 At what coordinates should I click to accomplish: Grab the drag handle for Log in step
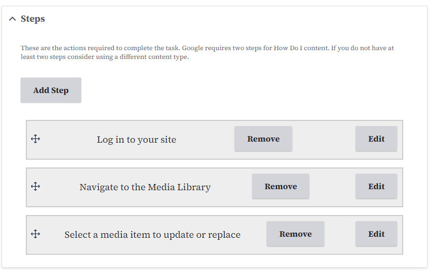(x=36, y=139)
